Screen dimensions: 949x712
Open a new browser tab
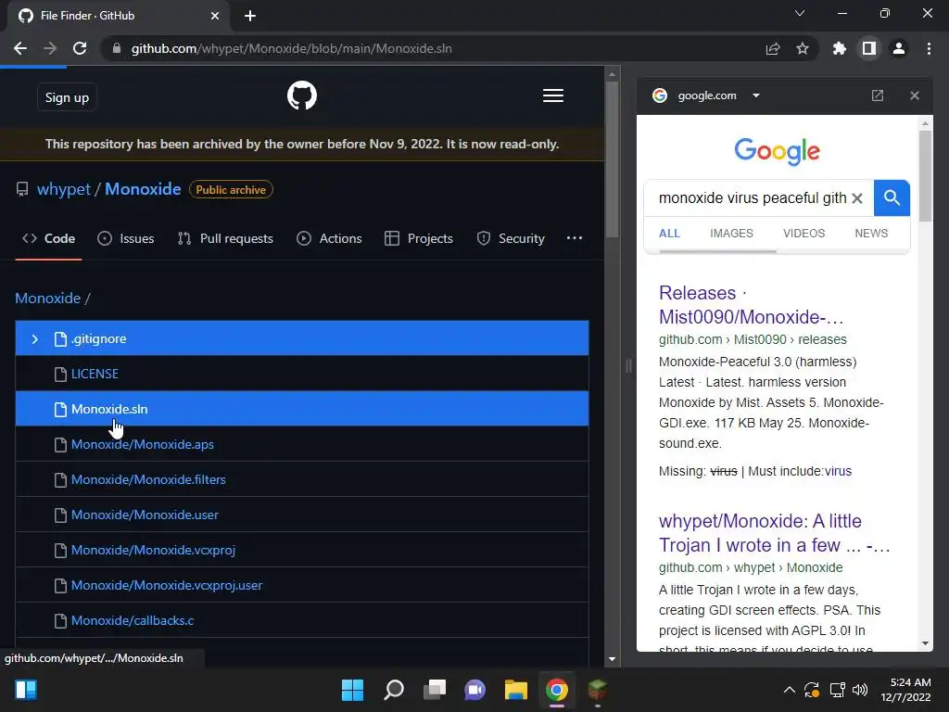pyautogui.click(x=250, y=16)
